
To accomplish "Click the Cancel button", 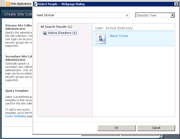I will click(156, 128).
